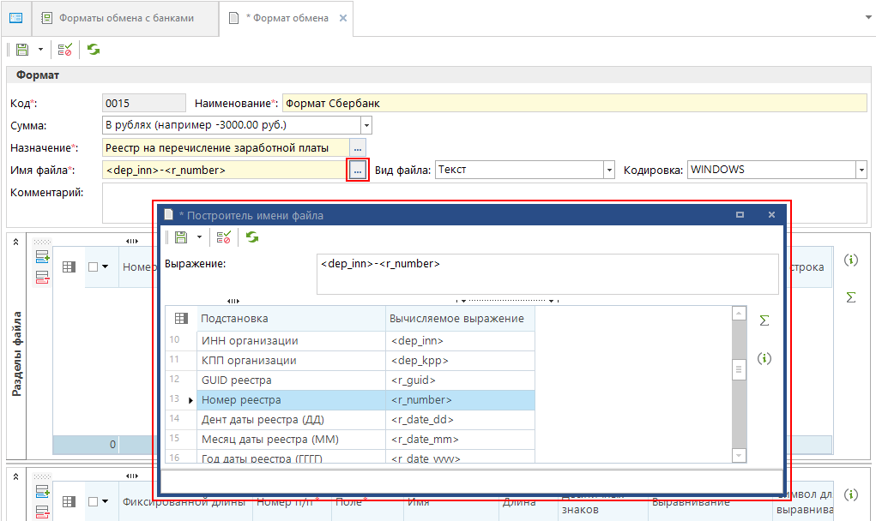Open the Вид файла dropdown
The height and width of the screenshot is (521, 876).
(610, 171)
